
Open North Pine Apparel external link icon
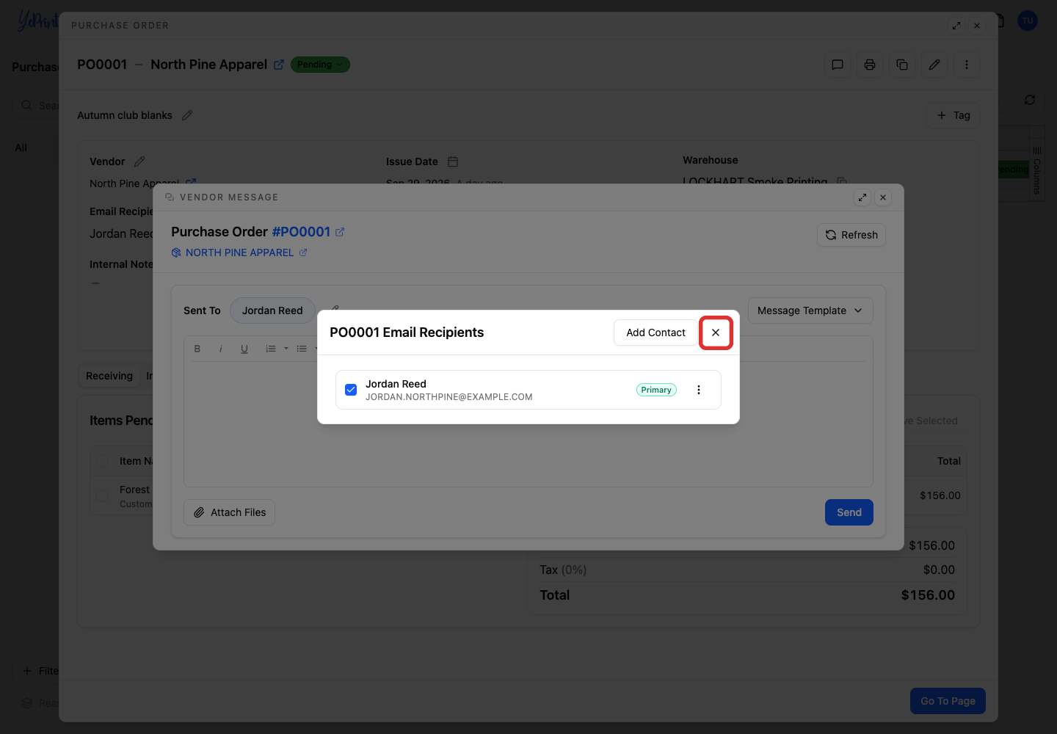[279, 65]
